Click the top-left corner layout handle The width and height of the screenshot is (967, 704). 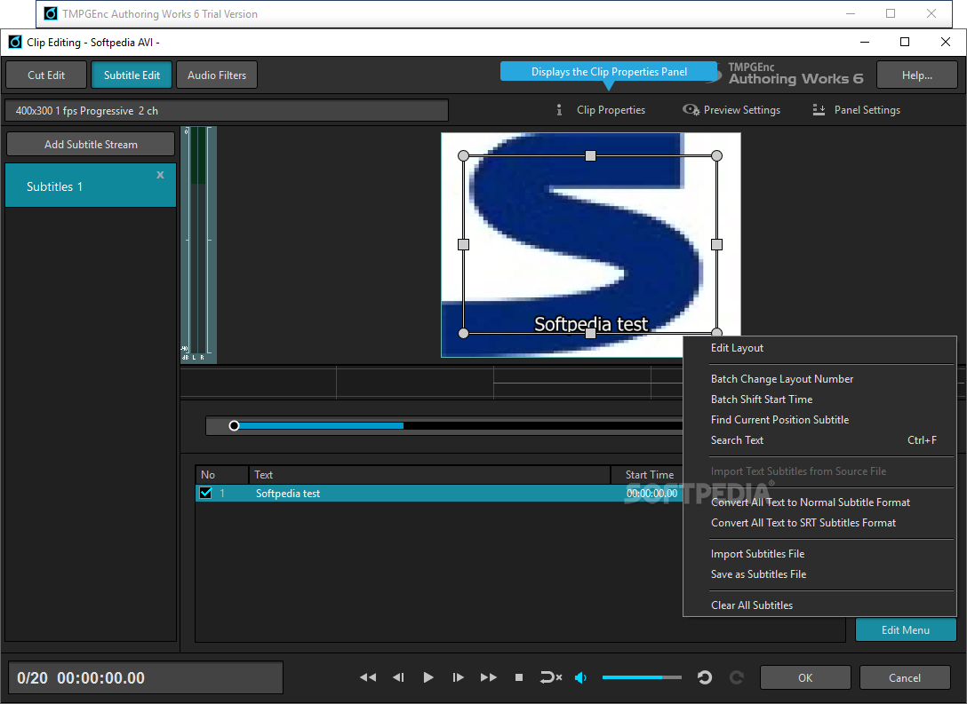[x=464, y=156]
